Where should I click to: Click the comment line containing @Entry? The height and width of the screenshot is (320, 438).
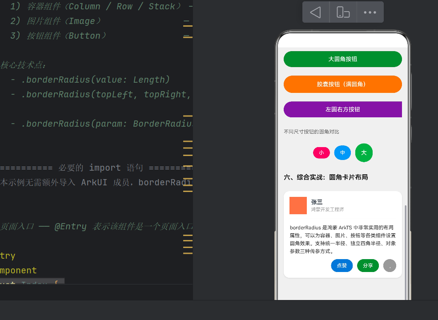(x=96, y=226)
